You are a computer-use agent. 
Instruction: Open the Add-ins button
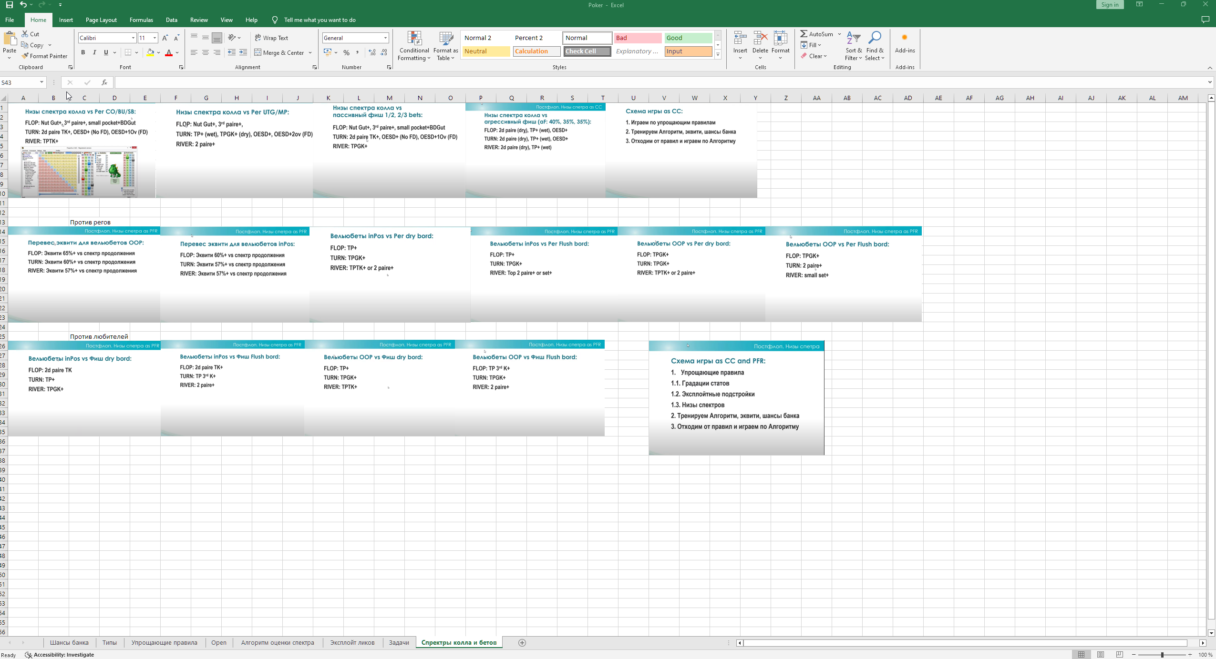(x=905, y=43)
